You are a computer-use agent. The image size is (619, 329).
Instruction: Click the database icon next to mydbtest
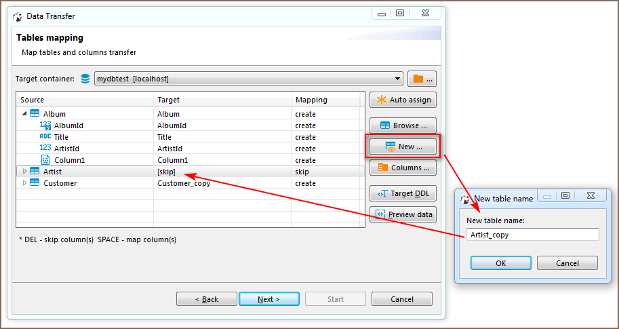pyautogui.click(x=85, y=79)
